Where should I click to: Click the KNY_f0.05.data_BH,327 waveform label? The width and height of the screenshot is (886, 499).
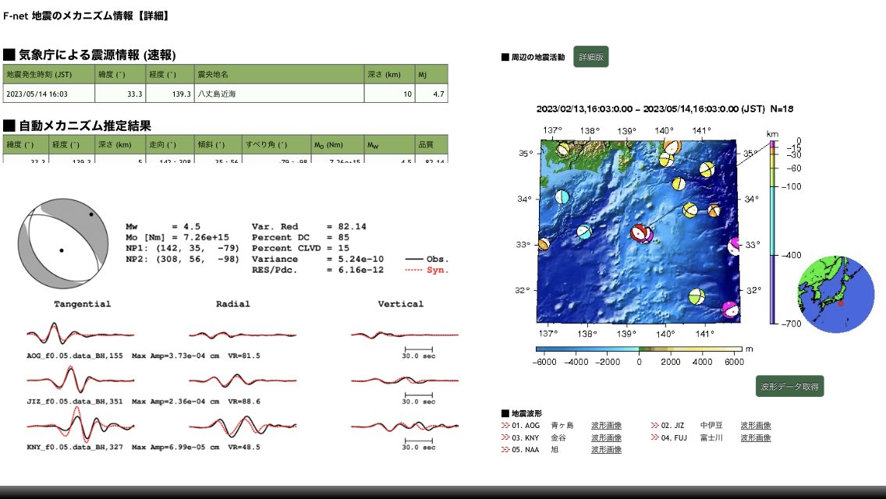click(x=75, y=447)
